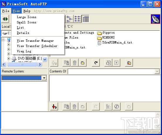162x135 pixels.
Task: Close the View menu via its menu bar item
Action: (x=16, y=11)
